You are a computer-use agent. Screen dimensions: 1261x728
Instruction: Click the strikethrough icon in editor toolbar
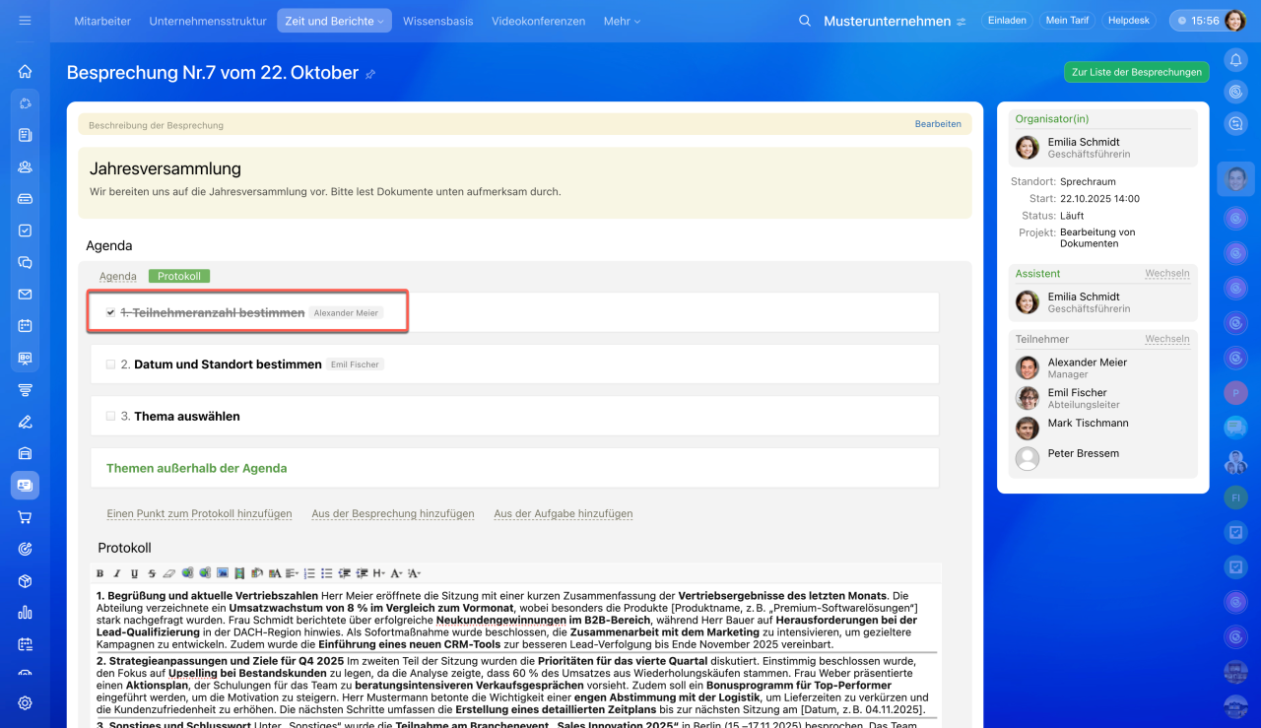pos(151,573)
